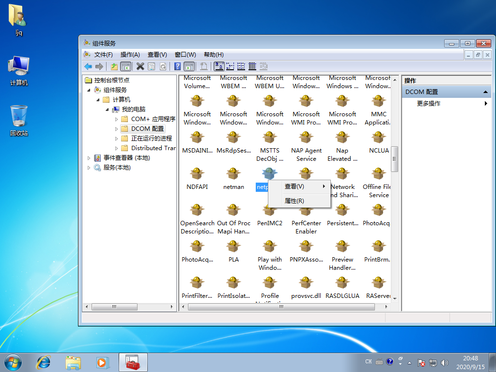
Task: Collapse the DCOM 配置 actions section
Action: click(x=486, y=92)
